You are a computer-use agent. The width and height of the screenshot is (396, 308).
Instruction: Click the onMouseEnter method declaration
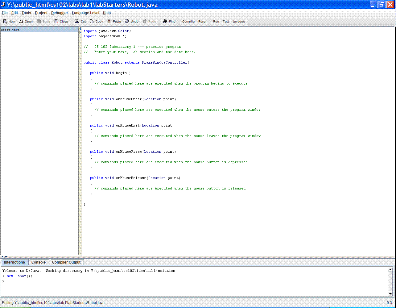pyautogui.click(x=133, y=99)
